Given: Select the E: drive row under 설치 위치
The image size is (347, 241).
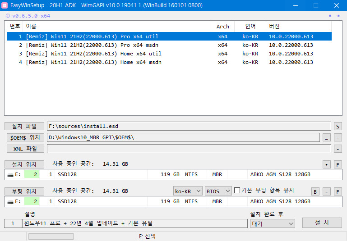Looking at the screenshot, I should click(x=173, y=174).
